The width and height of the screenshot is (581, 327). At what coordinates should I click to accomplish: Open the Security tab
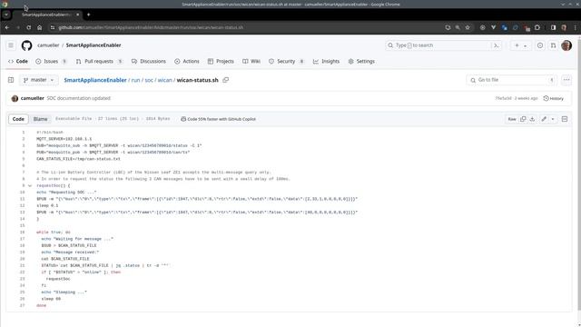point(286,61)
